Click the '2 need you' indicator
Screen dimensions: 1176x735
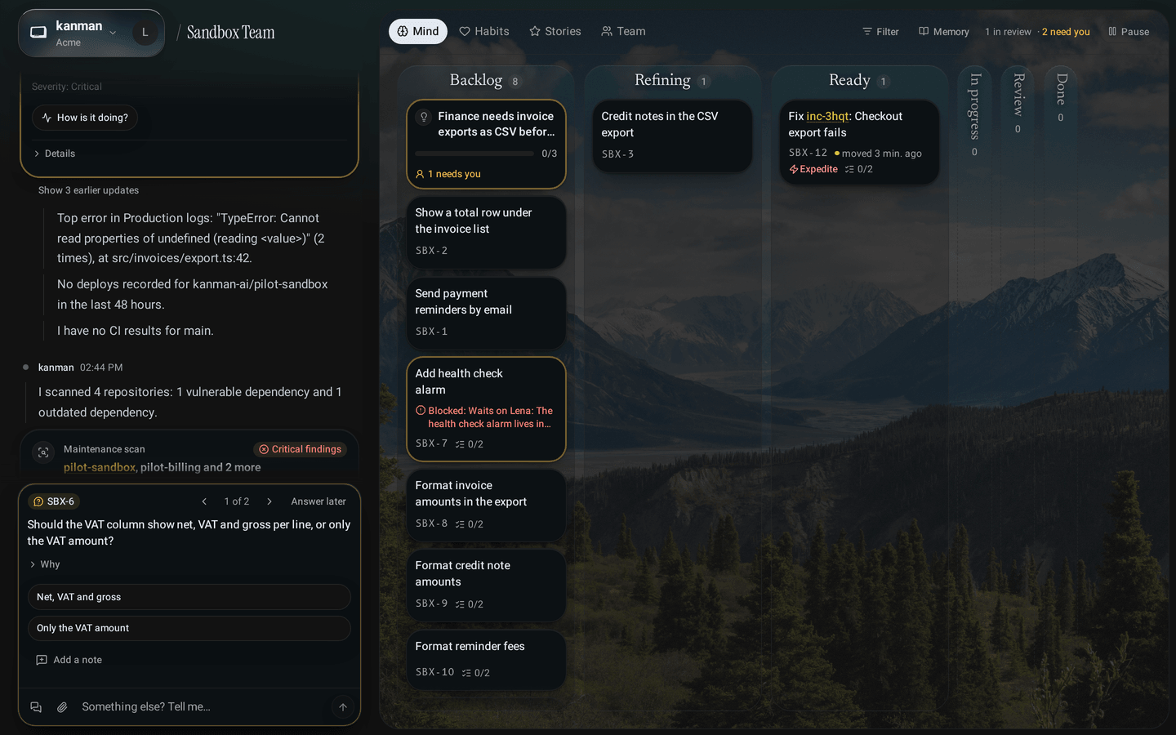click(x=1066, y=32)
